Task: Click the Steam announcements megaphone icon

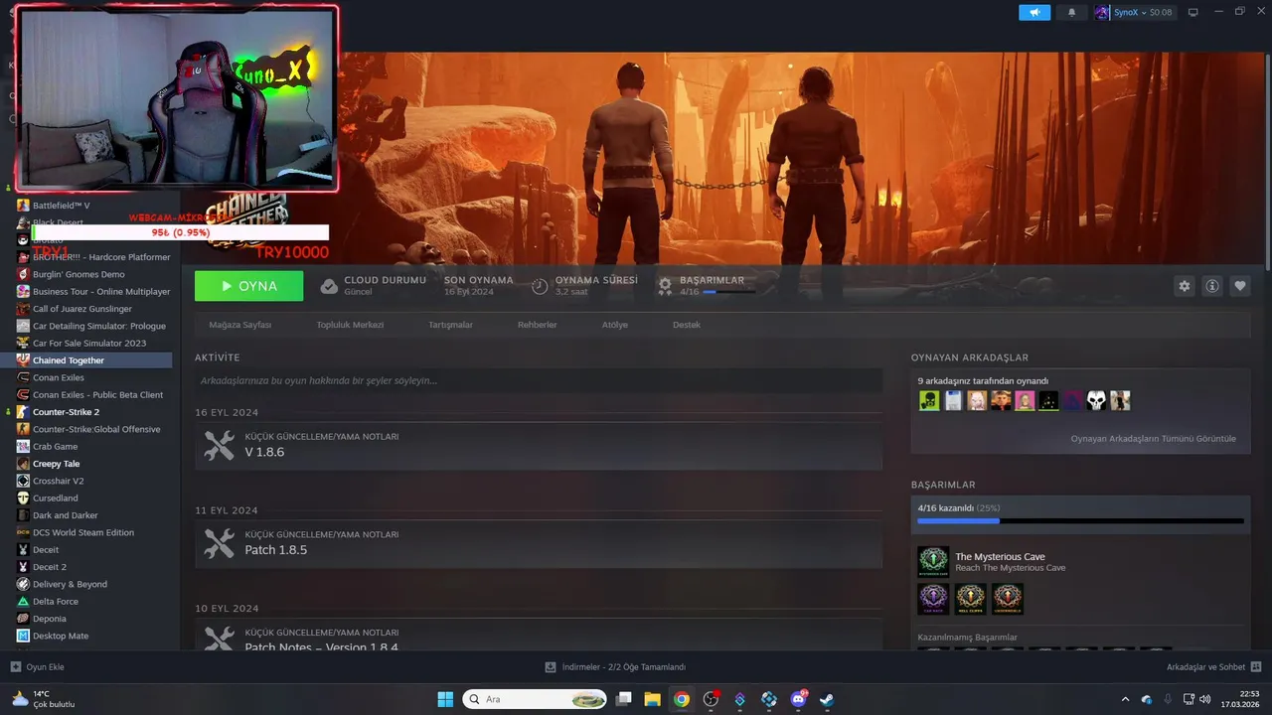Action: [x=1034, y=13]
